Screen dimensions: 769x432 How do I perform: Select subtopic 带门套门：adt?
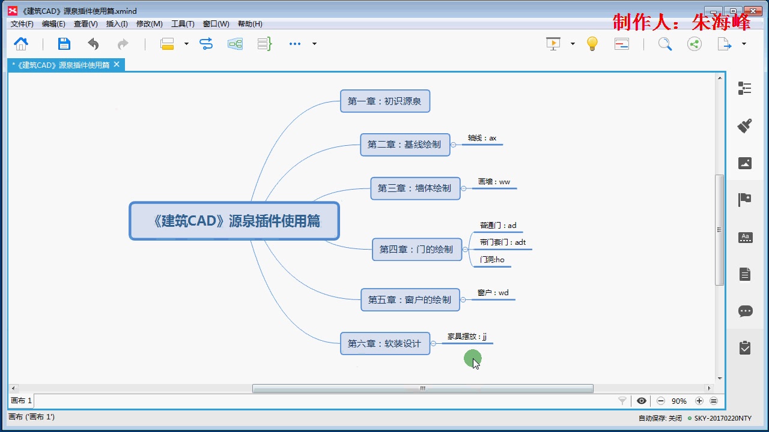pyautogui.click(x=503, y=242)
